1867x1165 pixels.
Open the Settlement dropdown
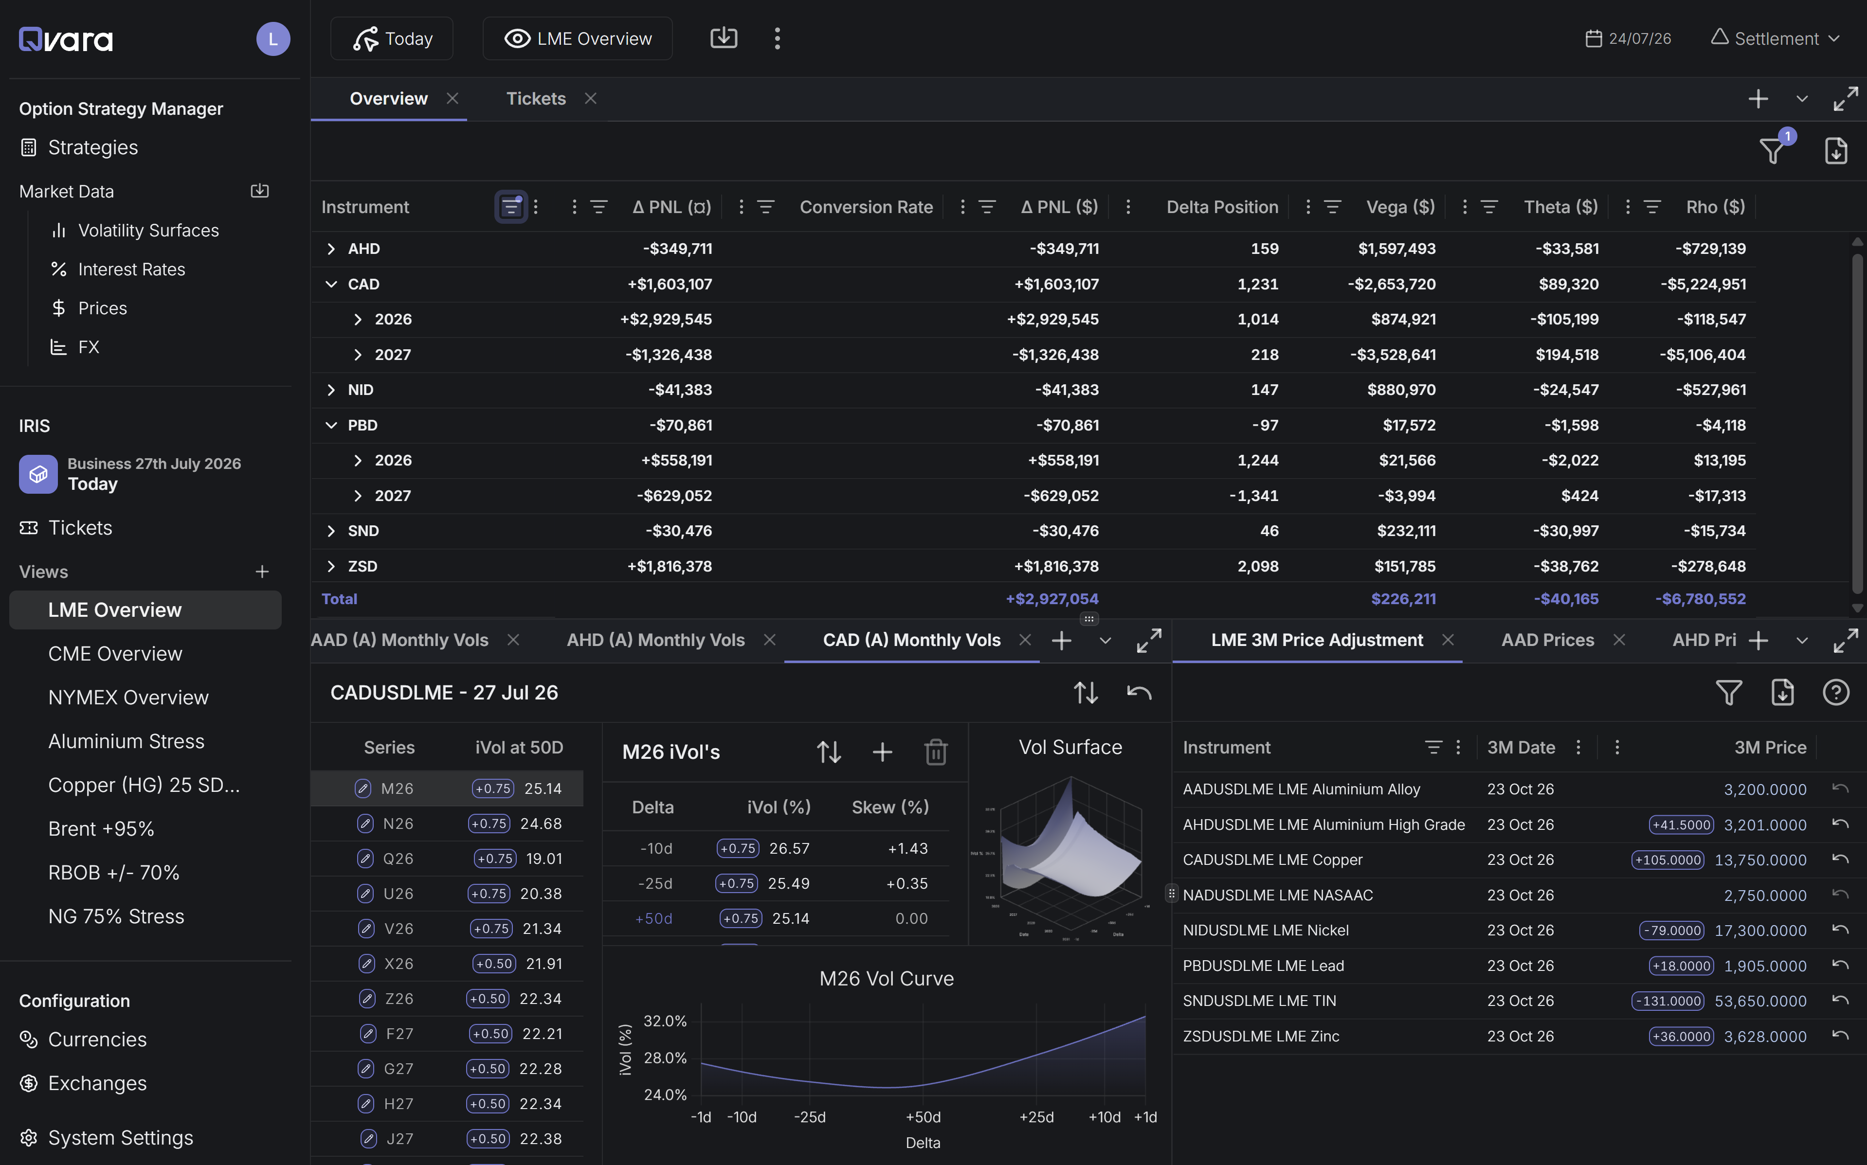(x=1776, y=38)
